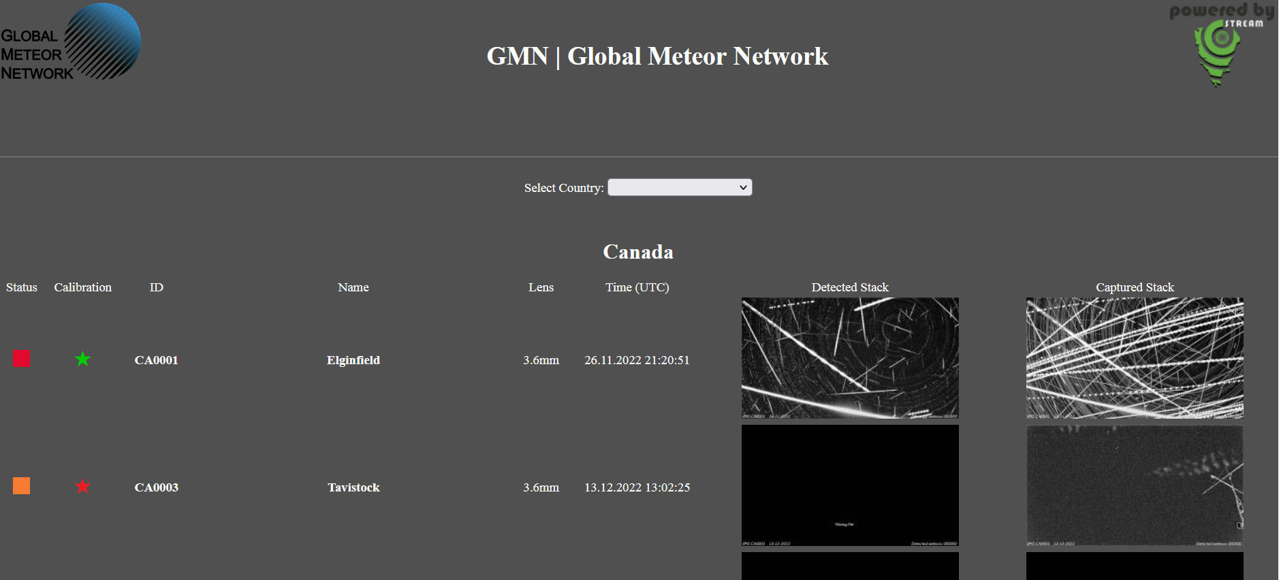The image size is (1279, 580).
Task: Open the CA0001 Captured Stack thumbnail
Action: [1135, 358]
